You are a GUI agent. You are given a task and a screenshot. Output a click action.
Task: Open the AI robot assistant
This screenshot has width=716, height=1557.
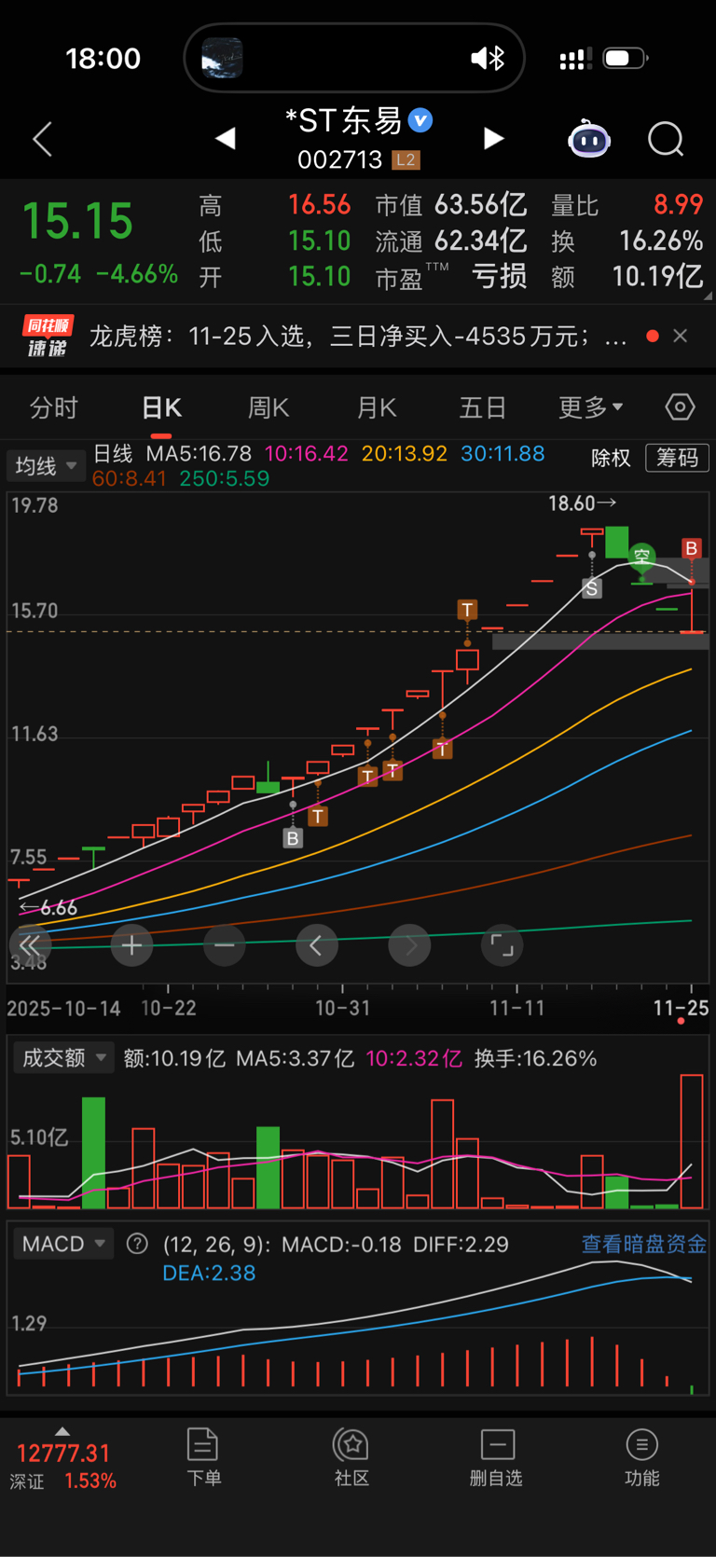coord(589,140)
